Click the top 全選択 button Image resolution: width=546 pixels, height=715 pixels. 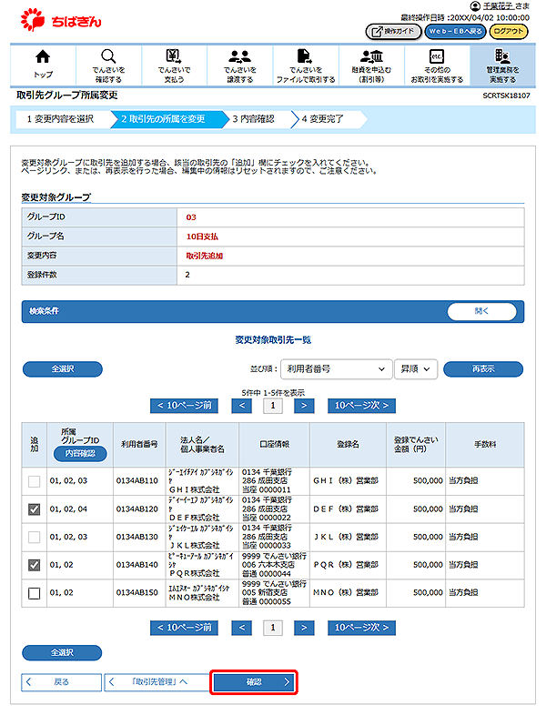pyautogui.click(x=62, y=369)
